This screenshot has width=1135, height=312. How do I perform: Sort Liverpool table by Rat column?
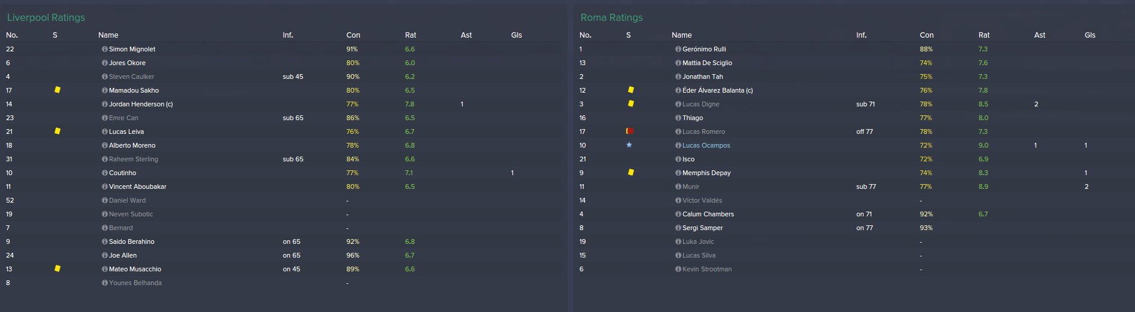tap(410, 35)
